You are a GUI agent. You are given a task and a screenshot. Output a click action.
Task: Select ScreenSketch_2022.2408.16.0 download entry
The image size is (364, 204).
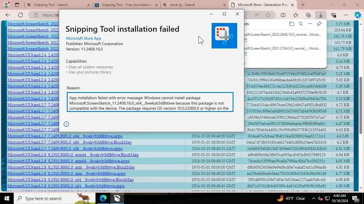tap(283, 35)
